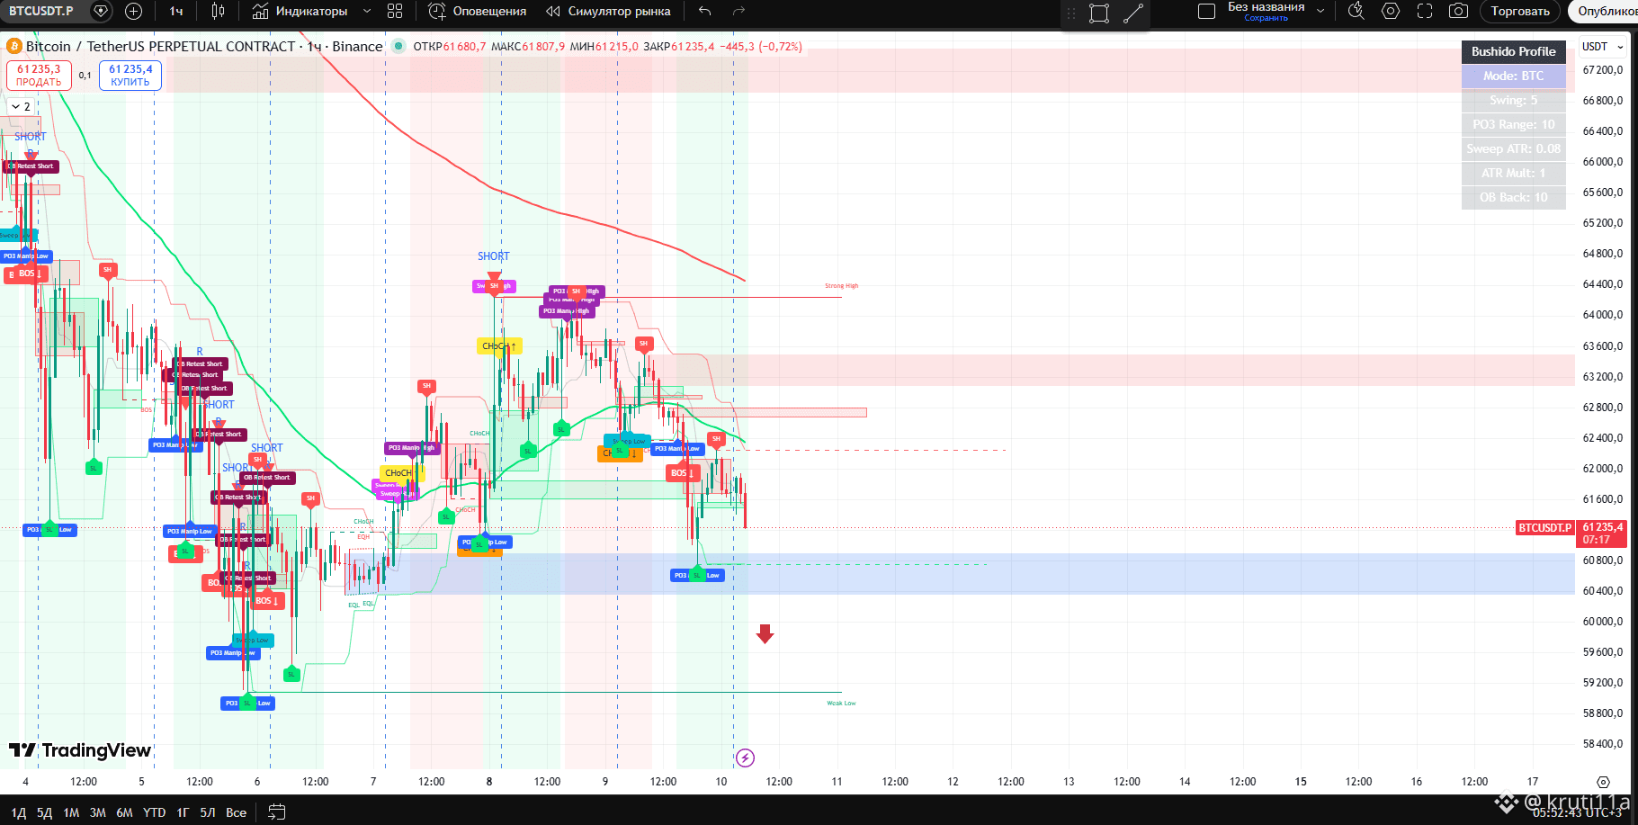Select the trend line drawing tool

tap(1133, 13)
